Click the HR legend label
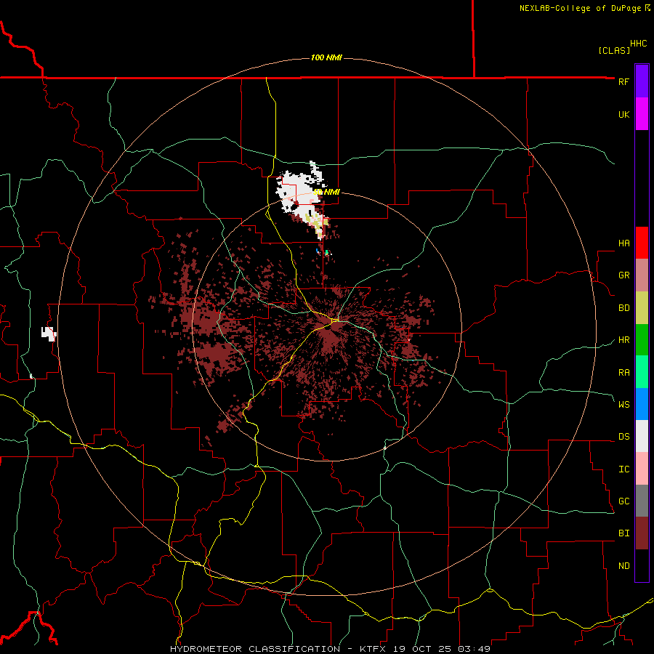The height and width of the screenshot is (654, 654). (623, 340)
